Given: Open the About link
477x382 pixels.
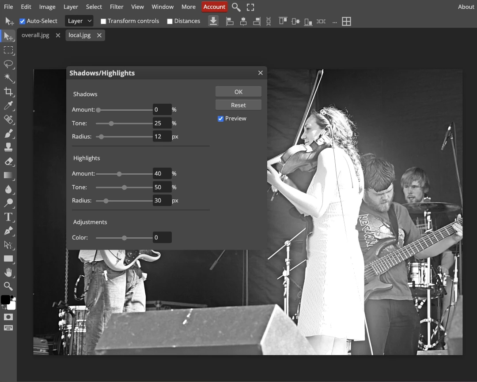Looking at the screenshot, I should pos(466,7).
